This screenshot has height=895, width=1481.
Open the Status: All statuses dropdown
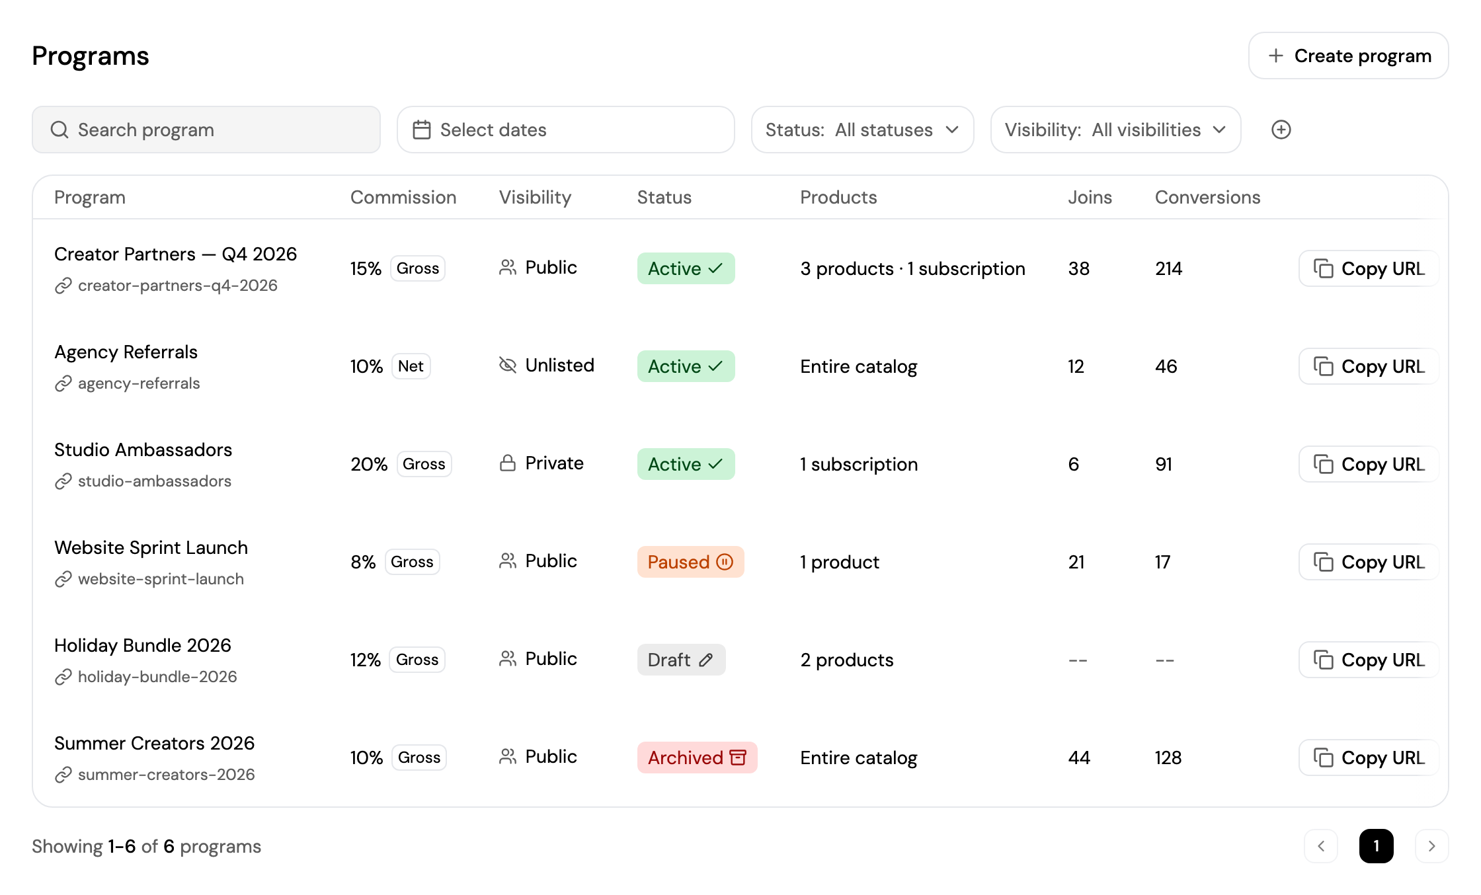click(862, 130)
